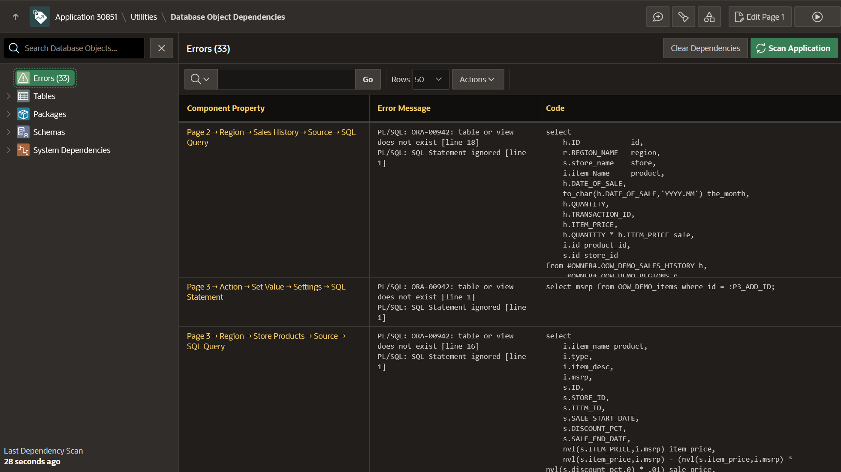841x472 pixels.
Task: Click the up arrow navigation icon
Action: click(x=16, y=17)
